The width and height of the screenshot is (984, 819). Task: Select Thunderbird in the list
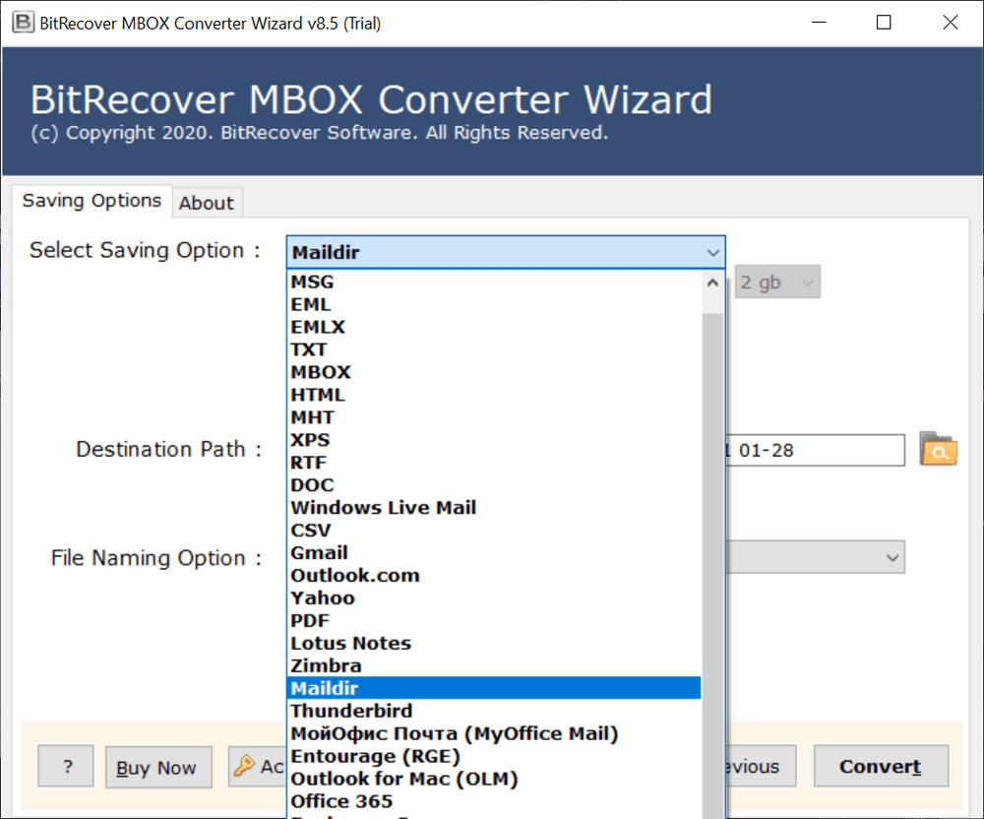click(494, 711)
